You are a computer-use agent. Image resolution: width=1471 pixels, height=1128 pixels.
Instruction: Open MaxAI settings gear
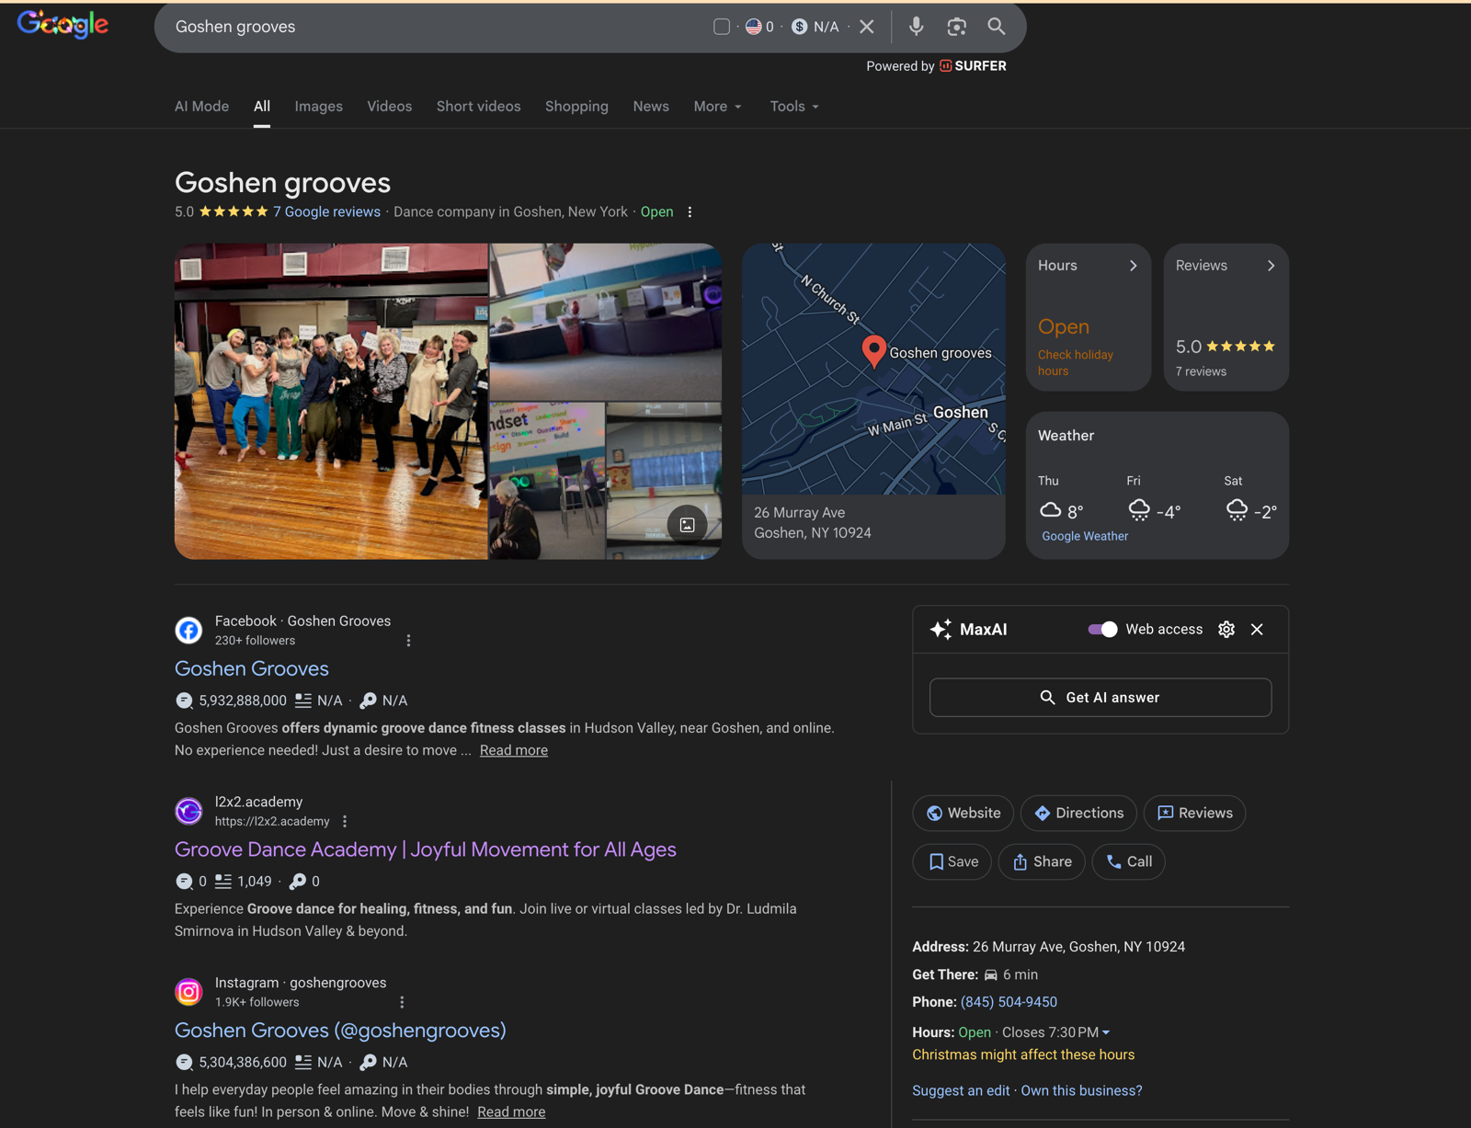[x=1226, y=630]
